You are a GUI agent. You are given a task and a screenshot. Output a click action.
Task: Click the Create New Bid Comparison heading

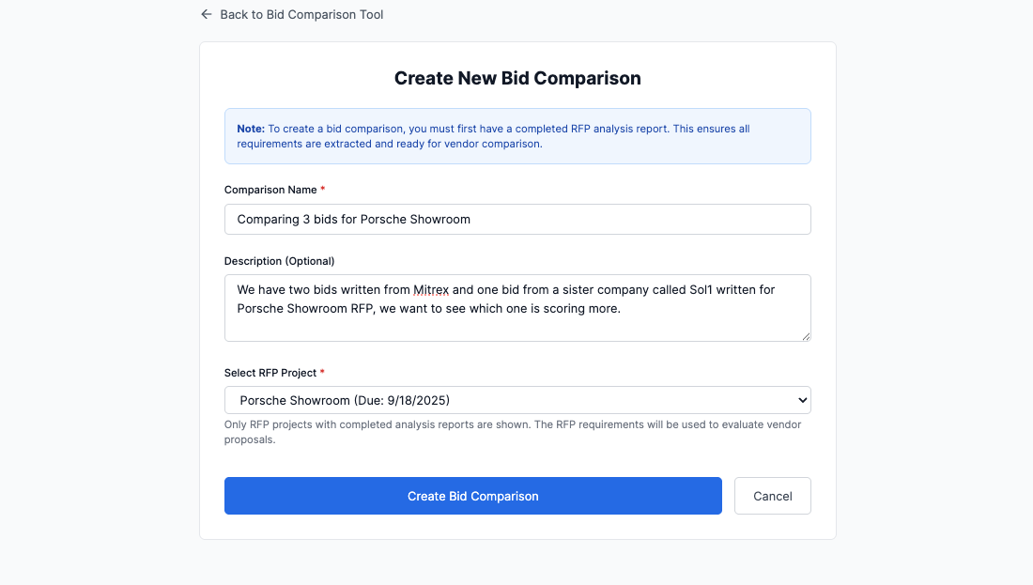517,78
